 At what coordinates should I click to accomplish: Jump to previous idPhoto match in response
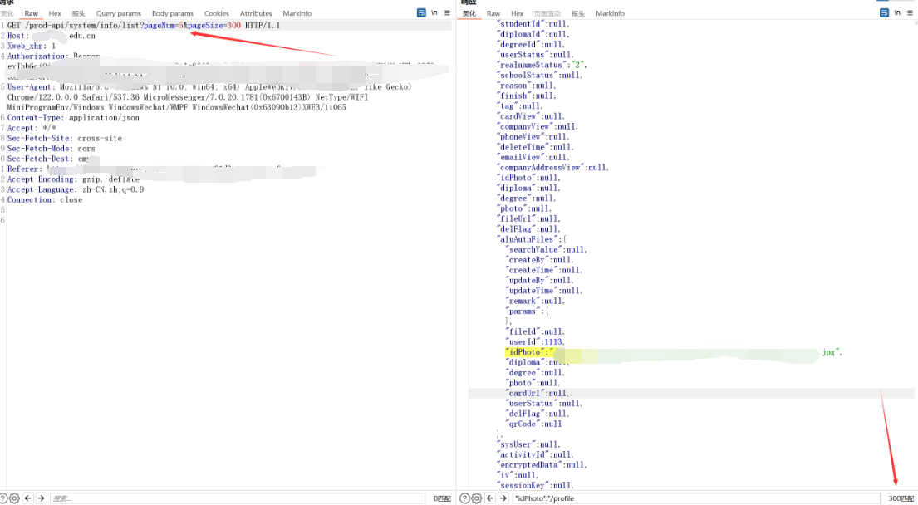(x=490, y=498)
